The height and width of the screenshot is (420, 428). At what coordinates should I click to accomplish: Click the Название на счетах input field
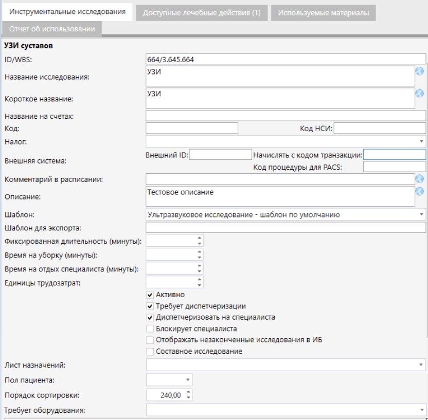(286, 116)
